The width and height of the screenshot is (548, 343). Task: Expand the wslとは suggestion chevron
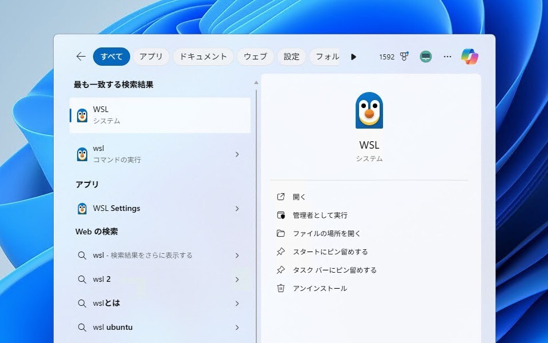coord(237,304)
